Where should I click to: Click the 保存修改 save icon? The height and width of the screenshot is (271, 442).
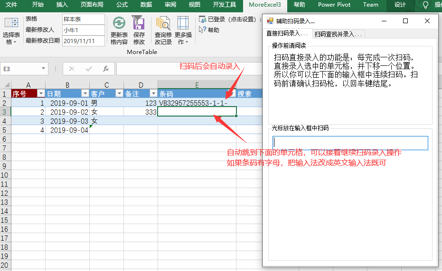click(x=139, y=23)
